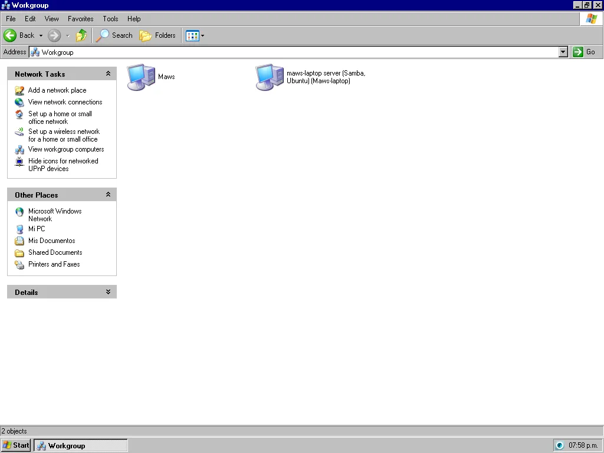Image resolution: width=604 pixels, height=453 pixels.
Task: Expand the Address bar dropdown list
Action: [x=563, y=52]
